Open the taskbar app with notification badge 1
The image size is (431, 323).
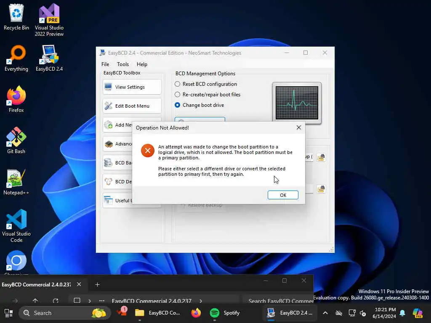(122, 312)
